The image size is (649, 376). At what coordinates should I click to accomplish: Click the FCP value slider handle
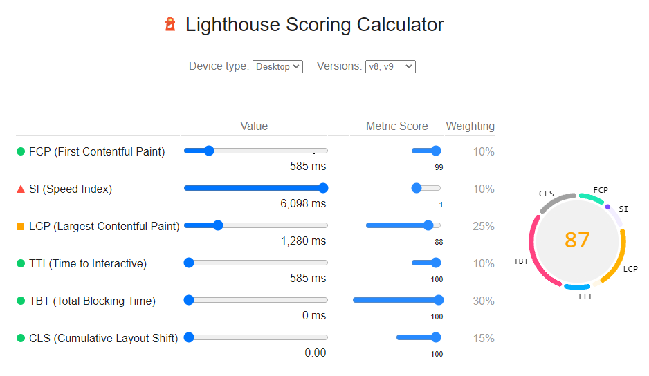pos(209,151)
